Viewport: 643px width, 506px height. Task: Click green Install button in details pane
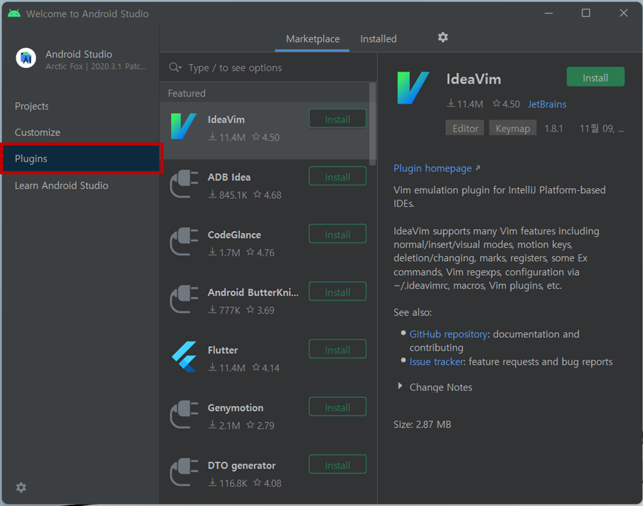[x=595, y=77]
